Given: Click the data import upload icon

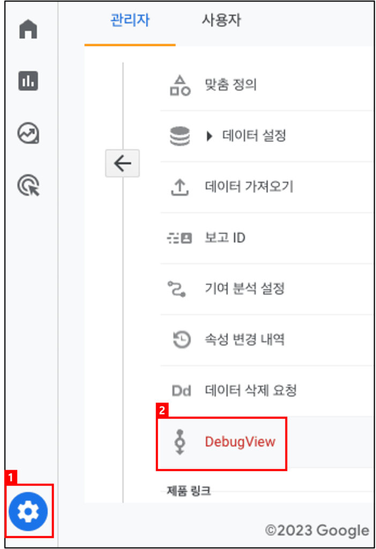Looking at the screenshot, I should point(180,187).
